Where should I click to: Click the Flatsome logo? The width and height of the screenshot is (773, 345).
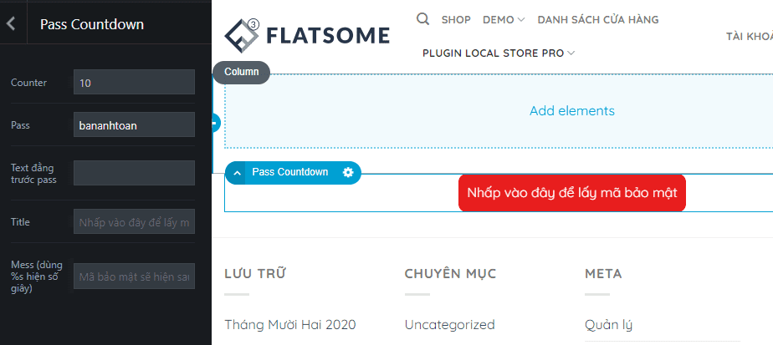[307, 34]
